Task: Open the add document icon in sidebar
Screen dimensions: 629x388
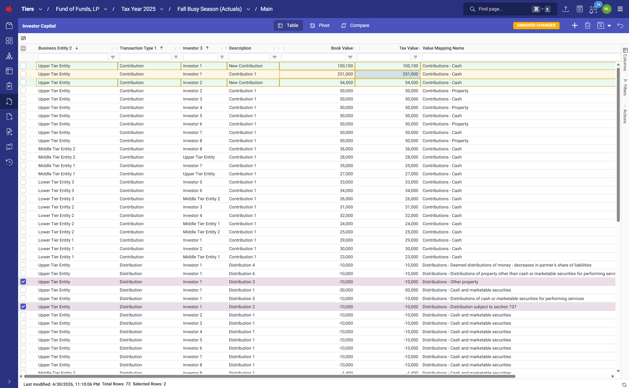Action: point(9,132)
